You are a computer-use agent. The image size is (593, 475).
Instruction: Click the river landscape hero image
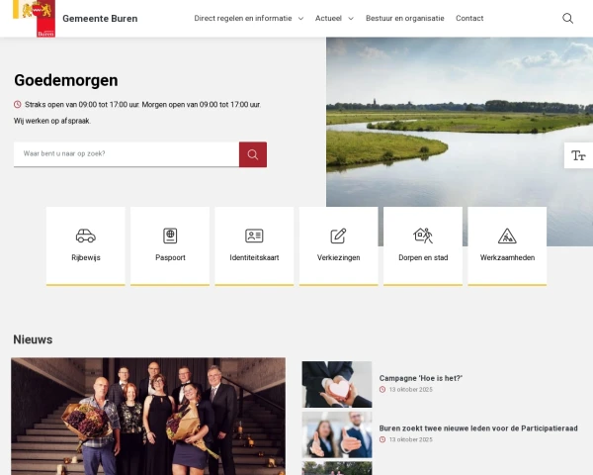460,122
